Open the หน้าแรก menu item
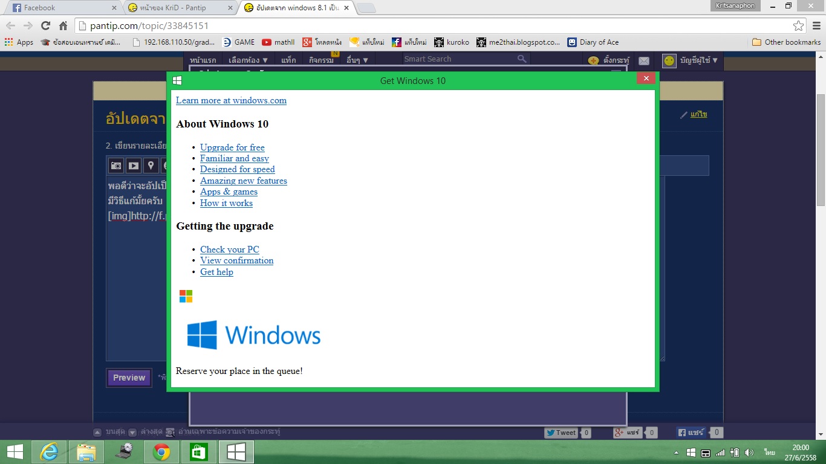 [203, 60]
